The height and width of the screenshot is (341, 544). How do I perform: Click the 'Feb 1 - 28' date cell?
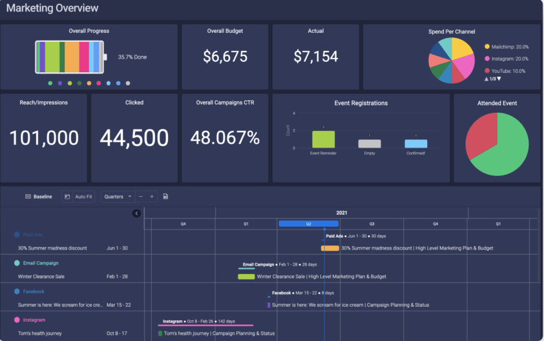coord(118,277)
